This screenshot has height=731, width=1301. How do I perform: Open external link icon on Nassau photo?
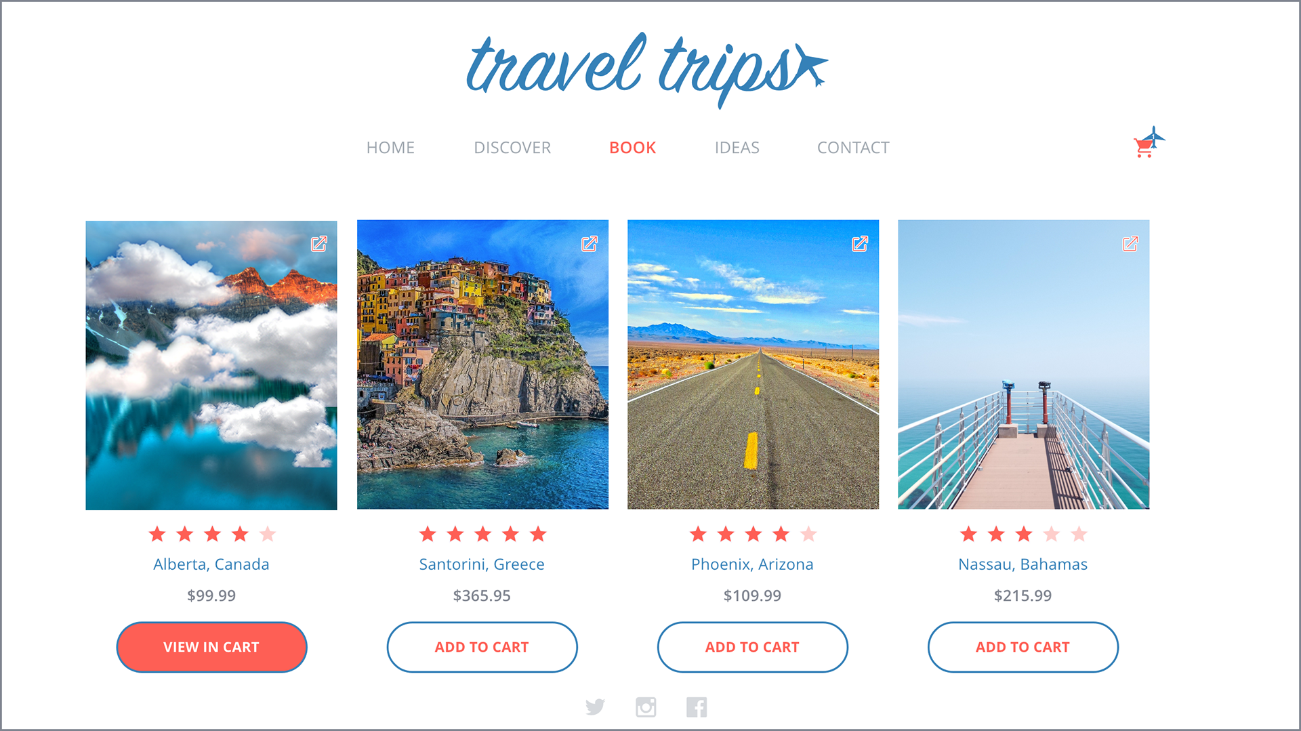click(1130, 244)
